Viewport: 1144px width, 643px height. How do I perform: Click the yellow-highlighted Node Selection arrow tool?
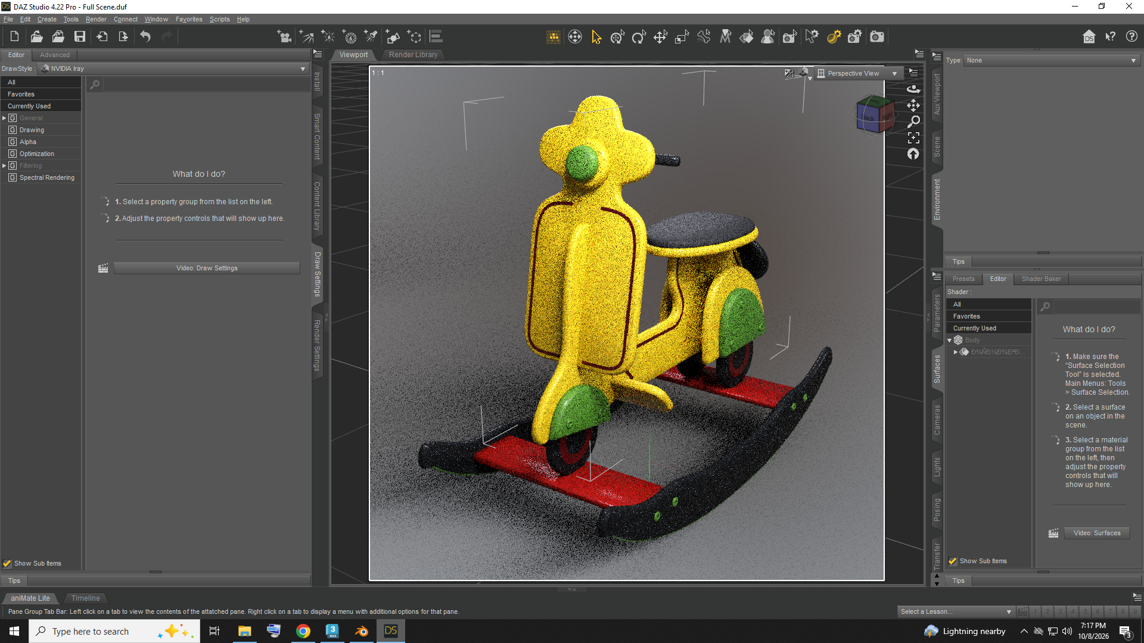click(596, 37)
